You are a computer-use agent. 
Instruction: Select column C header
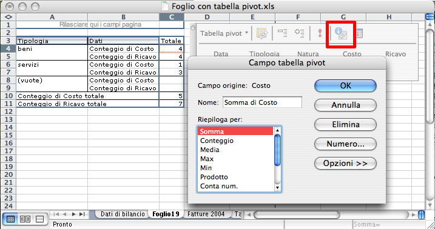point(172,17)
